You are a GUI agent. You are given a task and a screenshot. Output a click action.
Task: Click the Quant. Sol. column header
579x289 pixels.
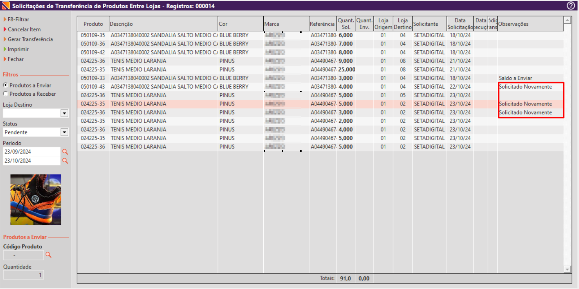(346, 24)
